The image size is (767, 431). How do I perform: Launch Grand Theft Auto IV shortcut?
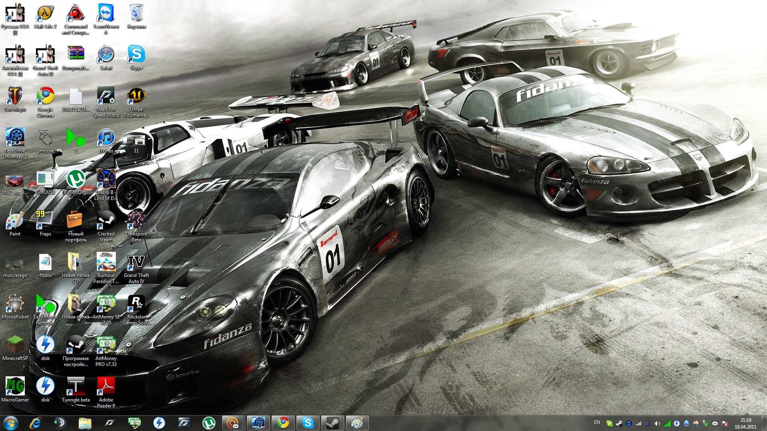click(x=136, y=269)
